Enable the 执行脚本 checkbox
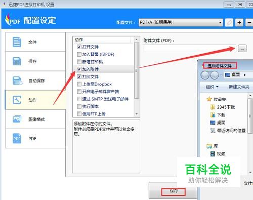The height and width of the screenshot is (200, 253). [x=79, y=106]
